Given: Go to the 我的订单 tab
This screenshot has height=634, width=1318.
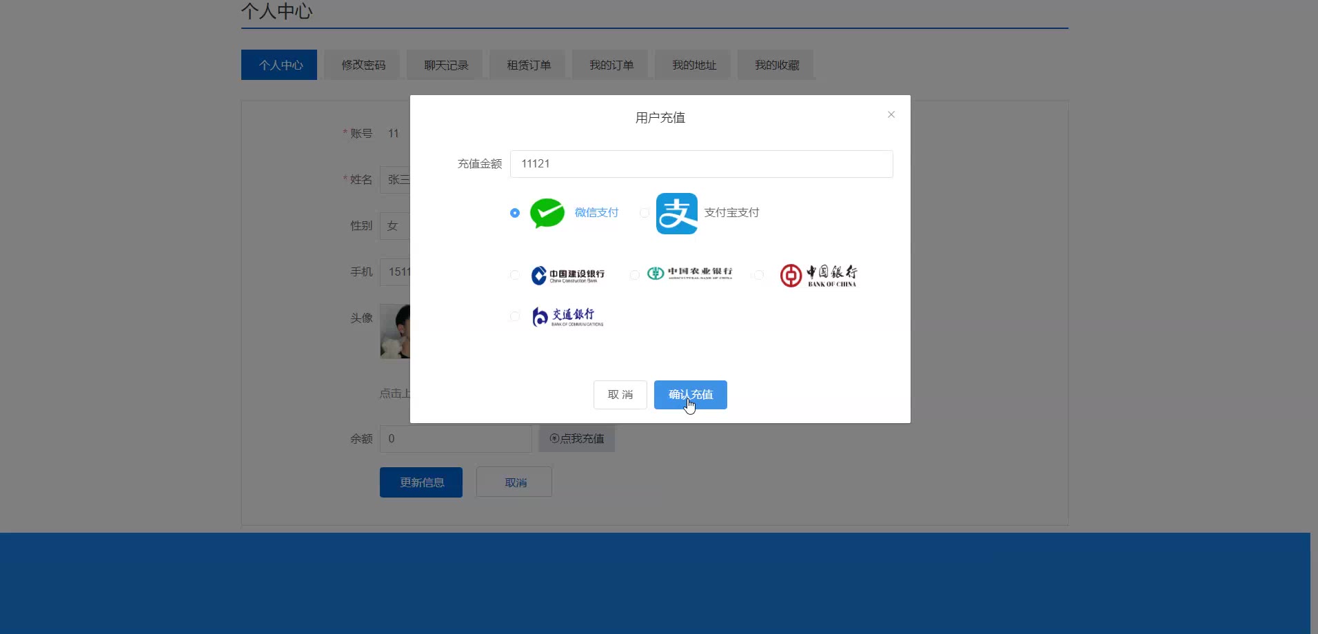Looking at the screenshot, I should coord(610,65).
